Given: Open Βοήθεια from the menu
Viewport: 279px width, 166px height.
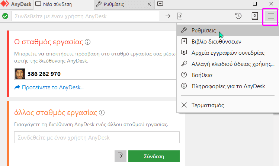Looking at the screenshot, I should [228, 75].
